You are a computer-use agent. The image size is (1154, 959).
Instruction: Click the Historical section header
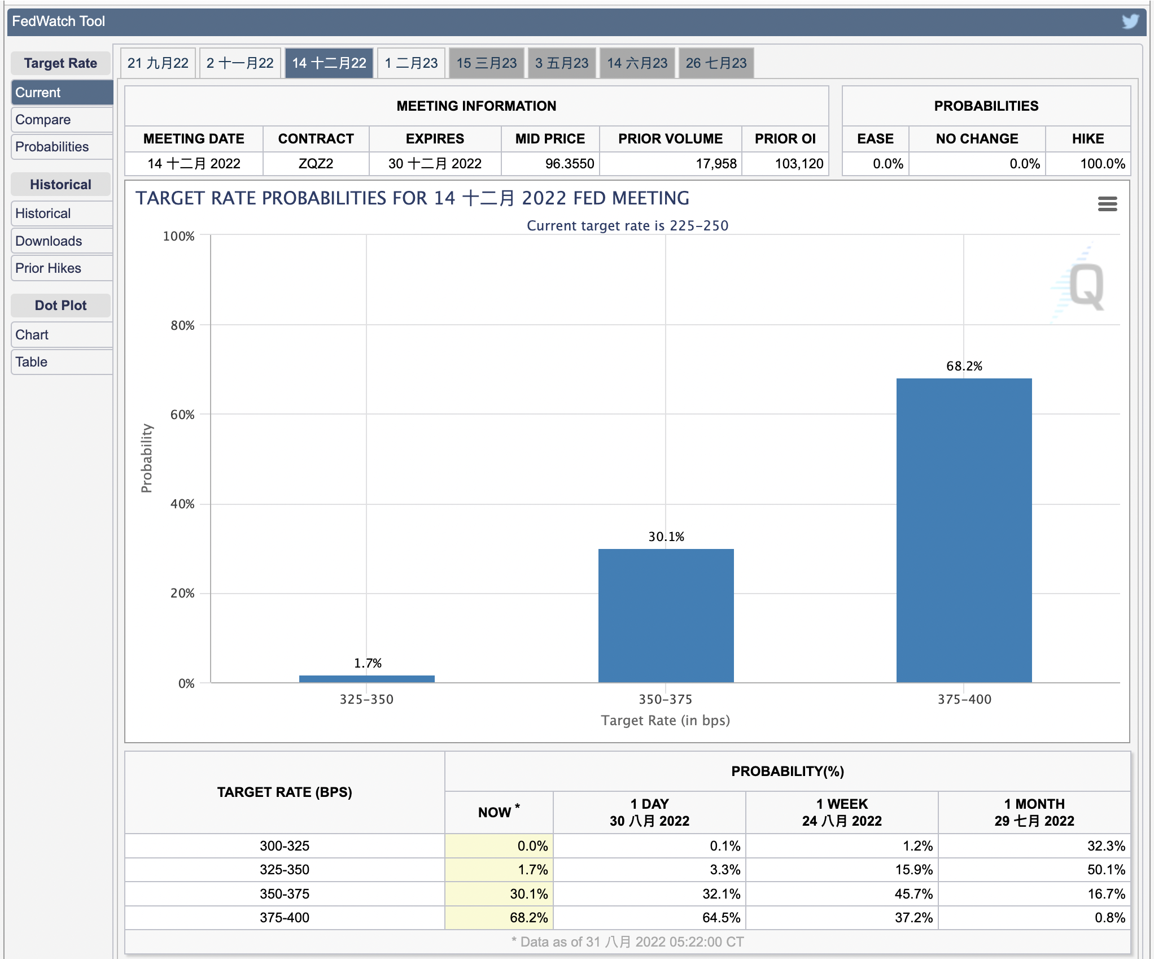[x=60, y=185]
